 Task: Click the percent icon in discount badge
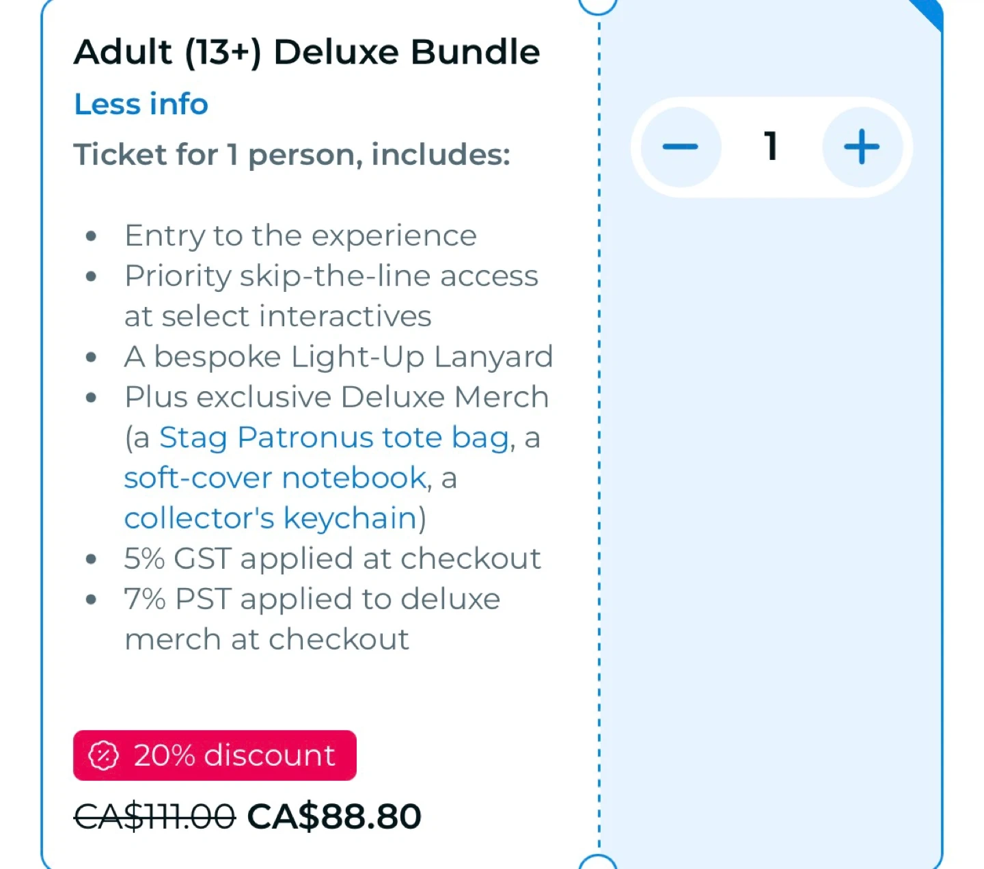[104, 756]
